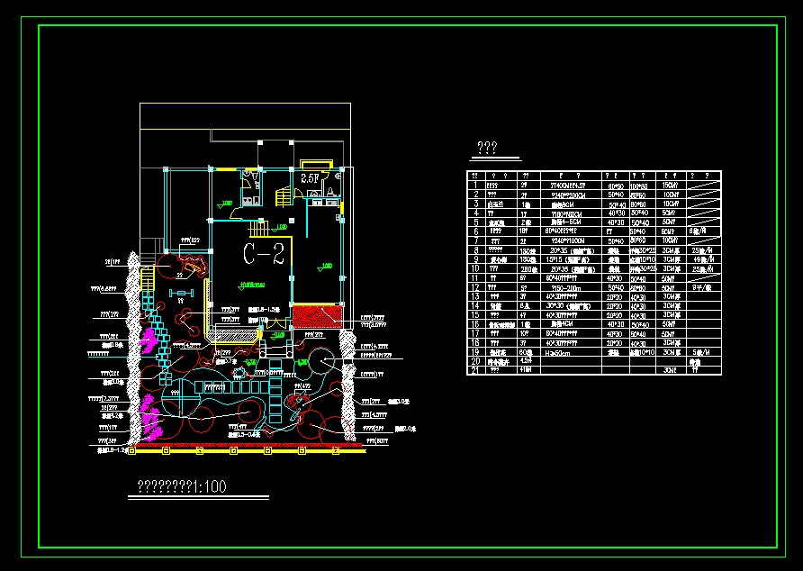Select the 2.5F floor label
The height and width of the screenshot is (571, 803).
[x=311, y=178]
